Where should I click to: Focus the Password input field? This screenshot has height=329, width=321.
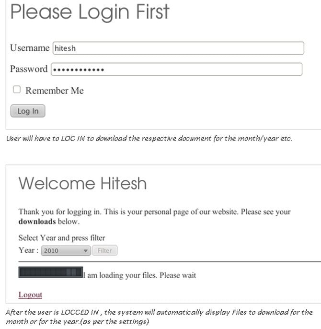176,70
